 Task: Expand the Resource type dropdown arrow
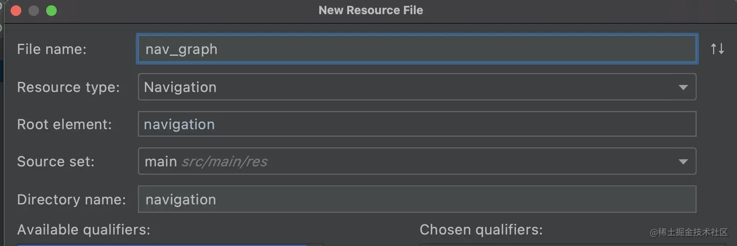point(683,88)
